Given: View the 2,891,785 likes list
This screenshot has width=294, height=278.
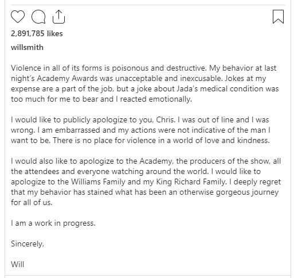Looking at the screenshot, I should point(37,33).
